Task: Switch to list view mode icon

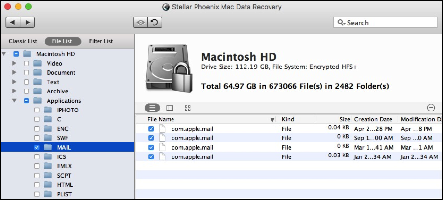Action: tap(152, 108)
